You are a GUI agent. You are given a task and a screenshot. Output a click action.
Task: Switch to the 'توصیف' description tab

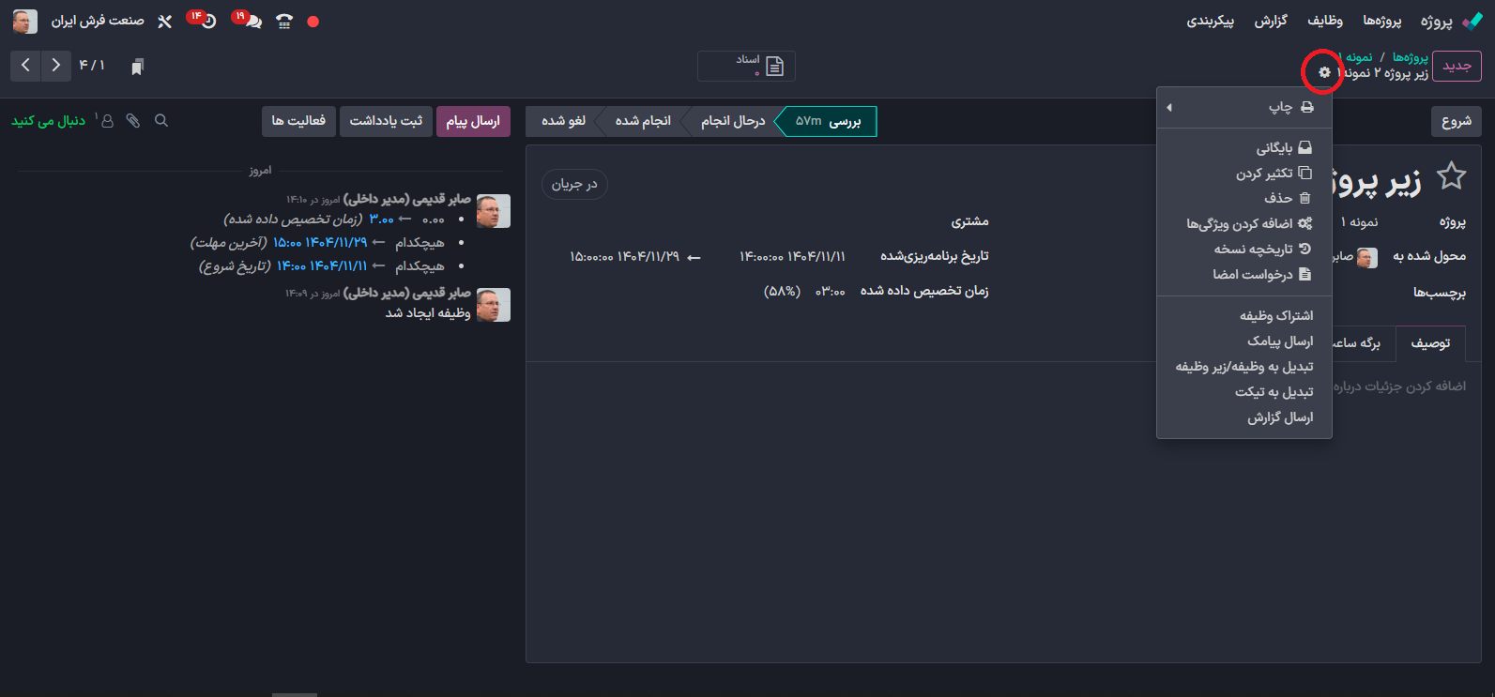coord(1430,343)
